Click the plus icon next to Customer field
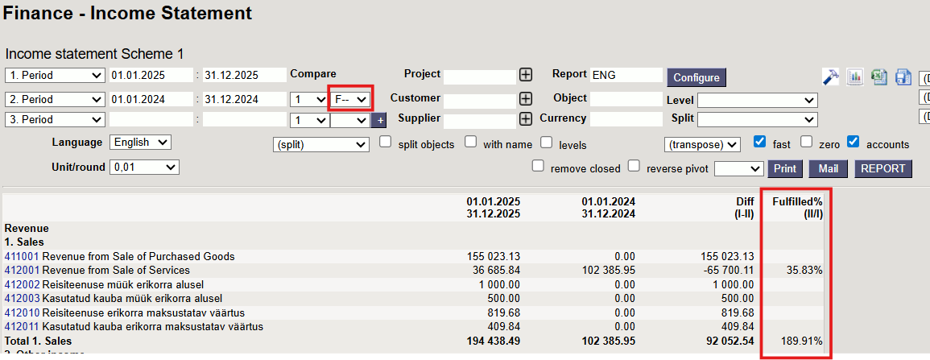This screenshot has width=930, height=360. [526, 98]
